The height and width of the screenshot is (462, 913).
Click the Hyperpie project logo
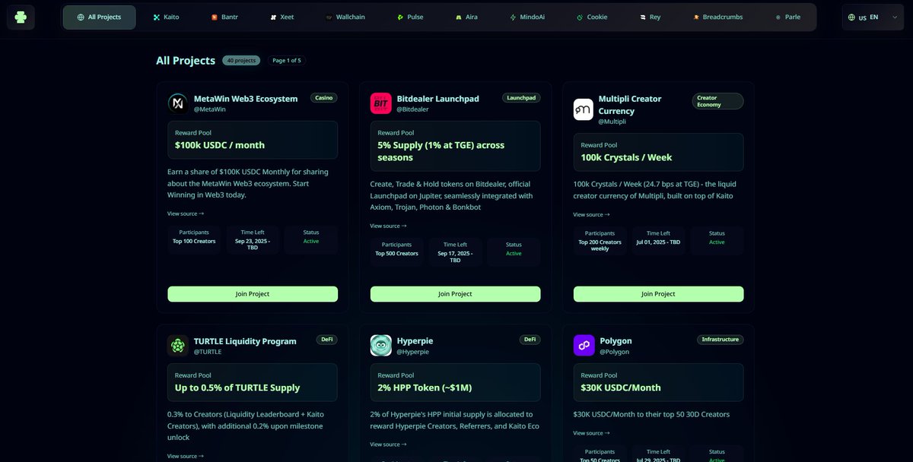pos(380,346)
